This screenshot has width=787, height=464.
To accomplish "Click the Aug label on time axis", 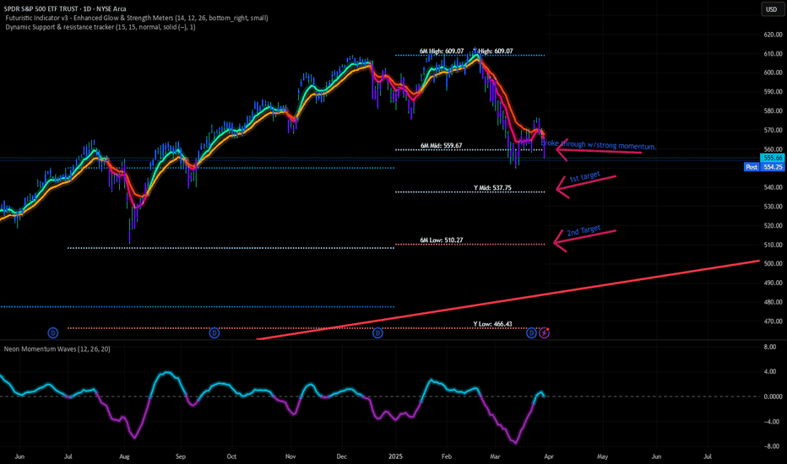I will 124,456.
